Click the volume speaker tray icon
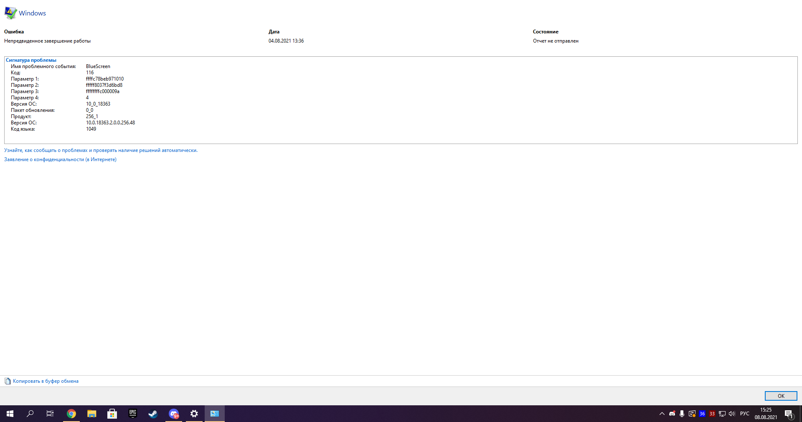This screenshot has width=802, height=422. click(x=732, y=414)
